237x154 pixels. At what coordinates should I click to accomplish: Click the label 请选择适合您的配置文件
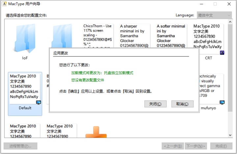pos(26,15)
